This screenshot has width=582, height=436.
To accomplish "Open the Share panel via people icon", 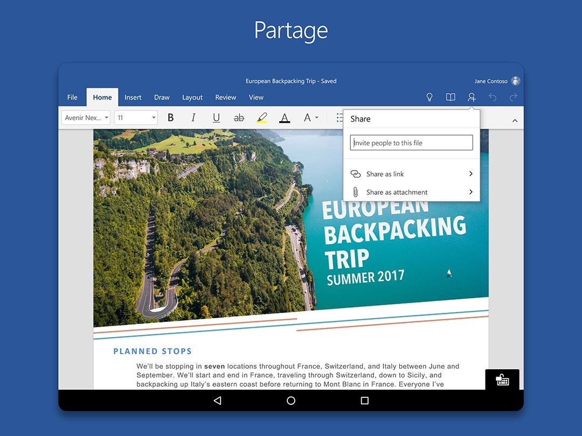I will (x=472, y=97).
